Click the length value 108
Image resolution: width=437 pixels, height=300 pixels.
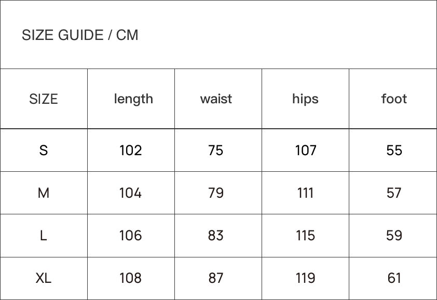tap(131, 278)
